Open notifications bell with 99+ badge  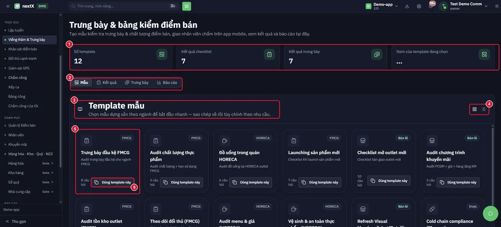431,6
